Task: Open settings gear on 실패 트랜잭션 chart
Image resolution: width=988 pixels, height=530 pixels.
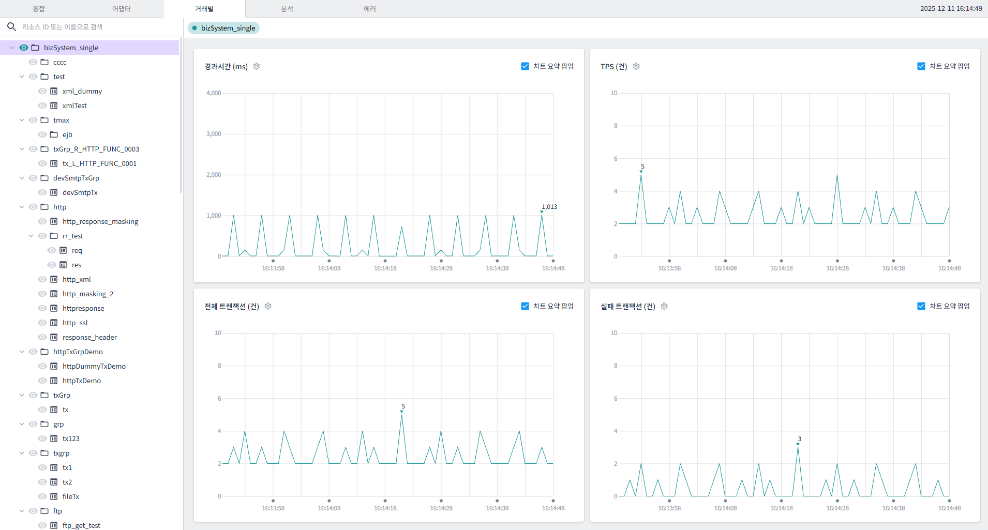Action: point(664,306)
